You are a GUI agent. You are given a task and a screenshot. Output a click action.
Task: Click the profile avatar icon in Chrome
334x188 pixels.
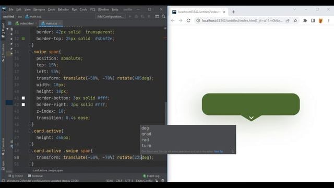(320, 21)
